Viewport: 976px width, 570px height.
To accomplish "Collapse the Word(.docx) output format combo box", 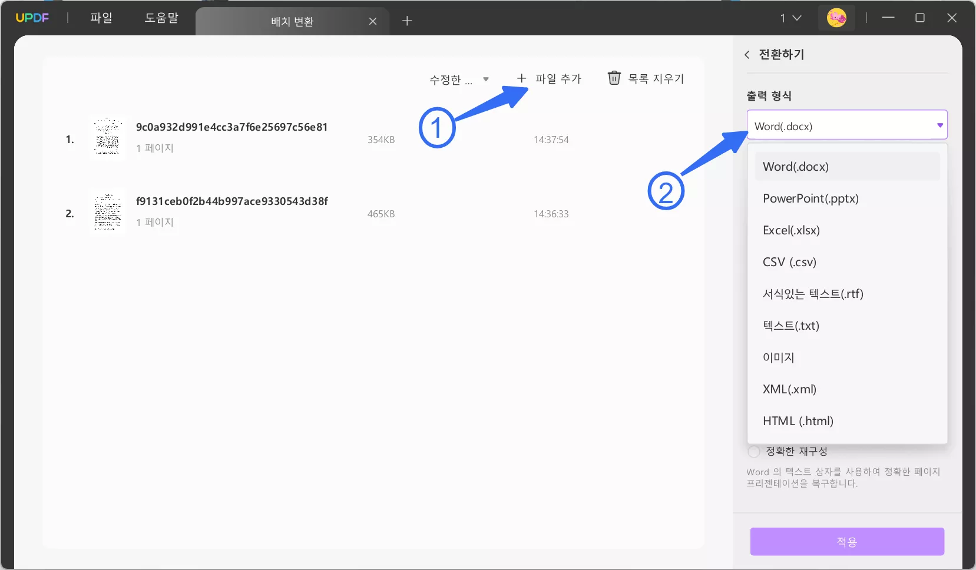I will tap(847, 125).
